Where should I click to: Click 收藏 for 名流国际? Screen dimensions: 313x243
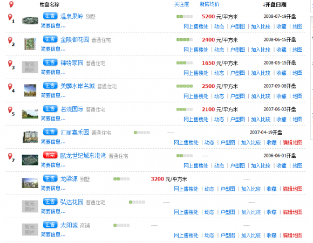(282, 120)
